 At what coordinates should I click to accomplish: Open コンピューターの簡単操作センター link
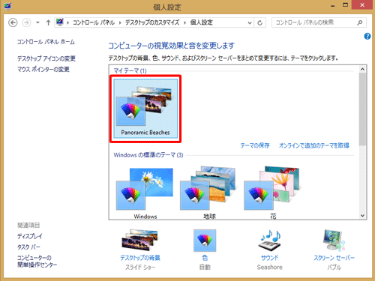pyautogui.click(x=37, y=262)
